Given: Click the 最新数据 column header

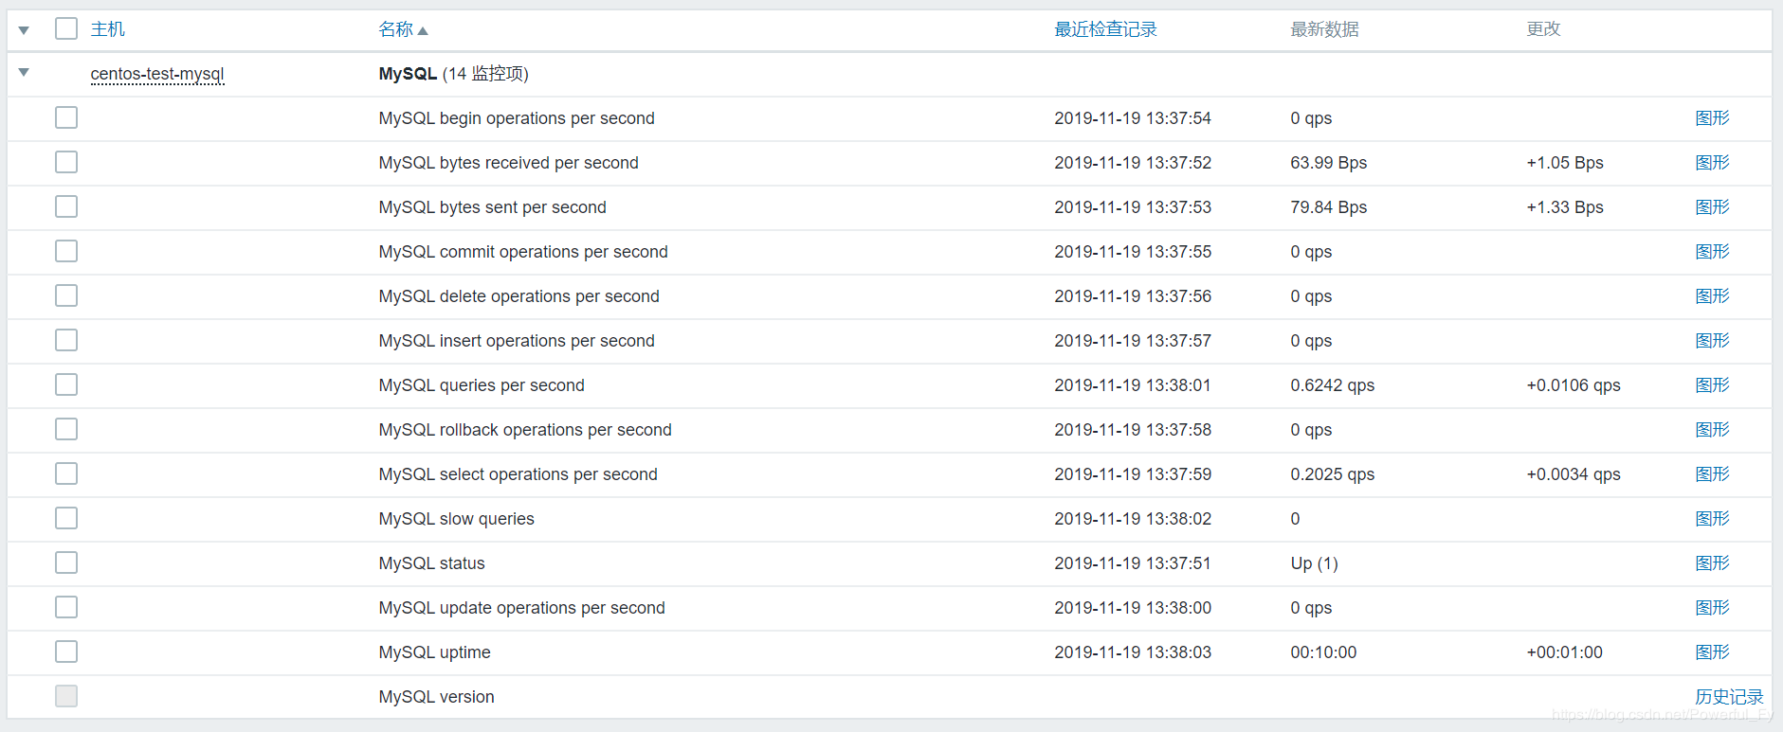Looking at the screenshot, I should pos(1324,29).
